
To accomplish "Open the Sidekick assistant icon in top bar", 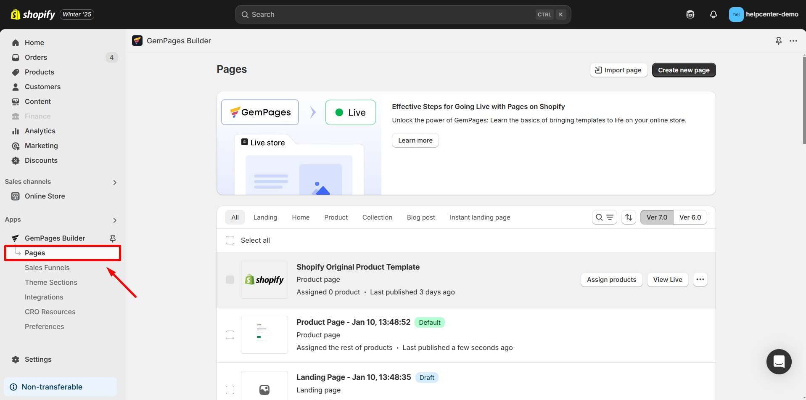I will [x=690, y=14].
